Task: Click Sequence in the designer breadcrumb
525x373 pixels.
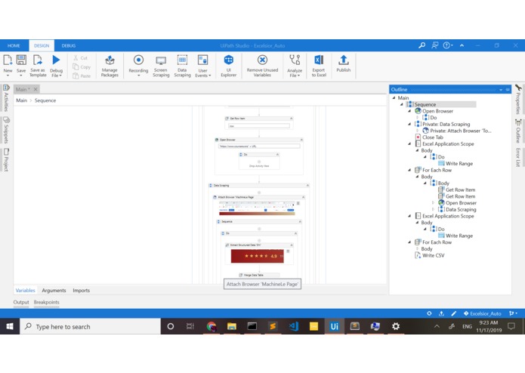Action: click(45, 100)
